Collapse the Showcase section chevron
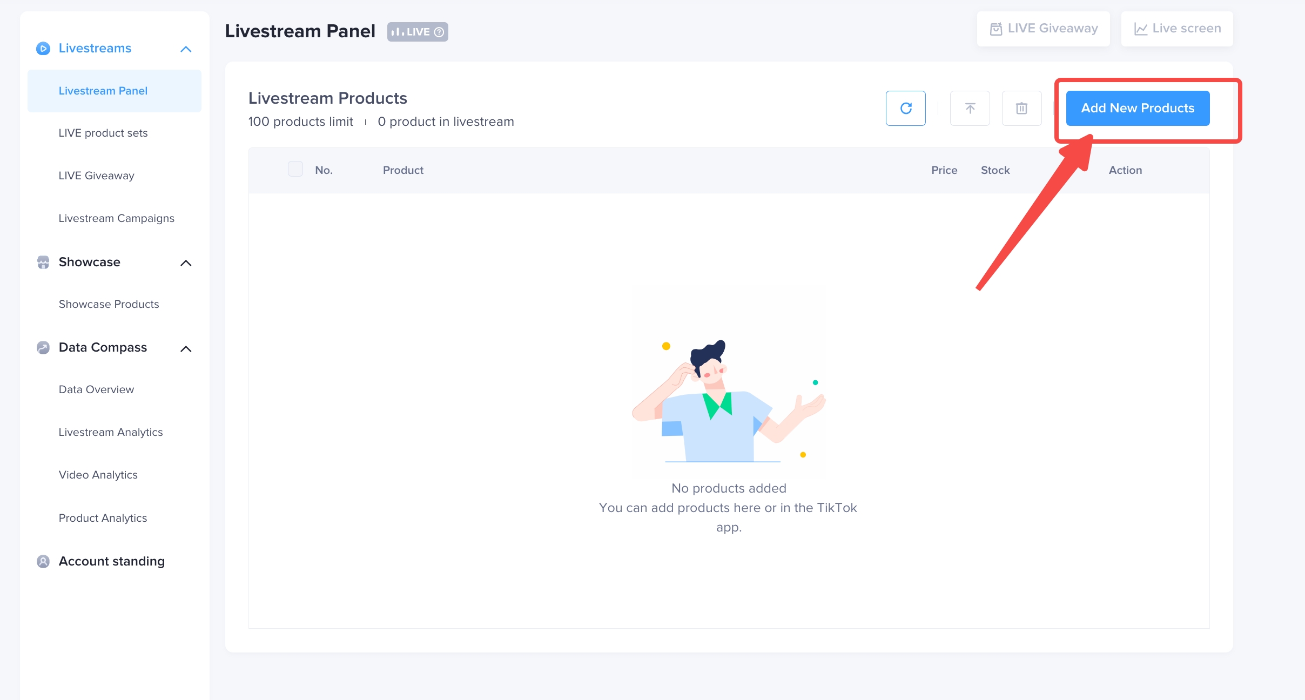 click(186, 263)
